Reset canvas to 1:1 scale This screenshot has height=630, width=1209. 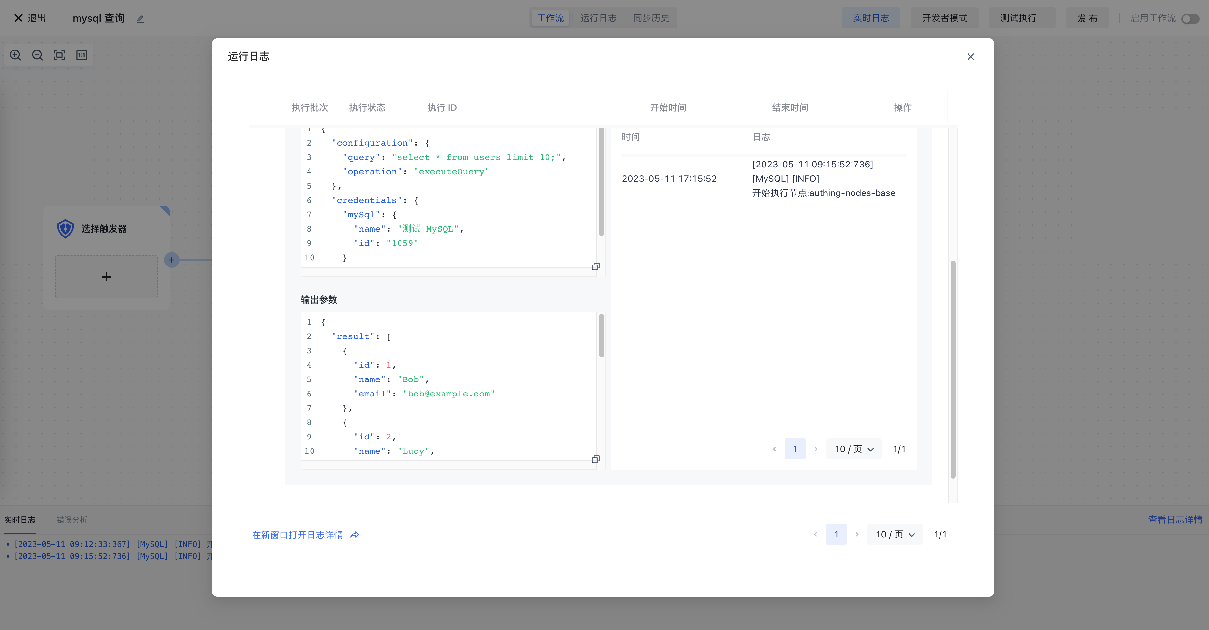pyautogui.click(x=82, y=55)
